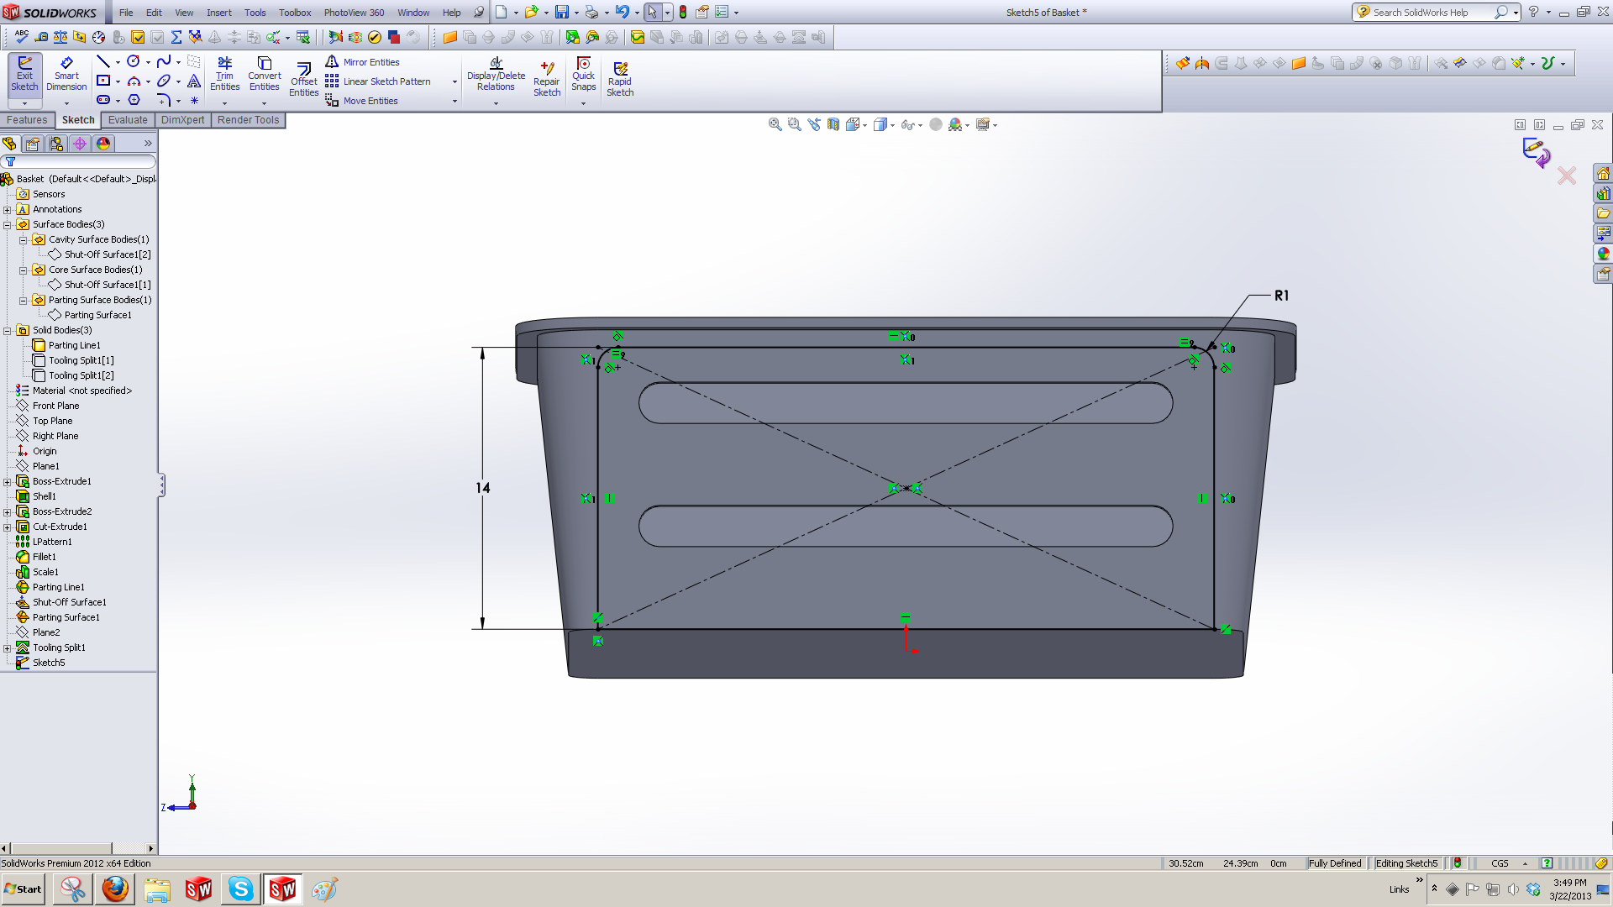Open Appearances and Scenes task pane tab
Screen dimensions: 1613x907
1603,254
